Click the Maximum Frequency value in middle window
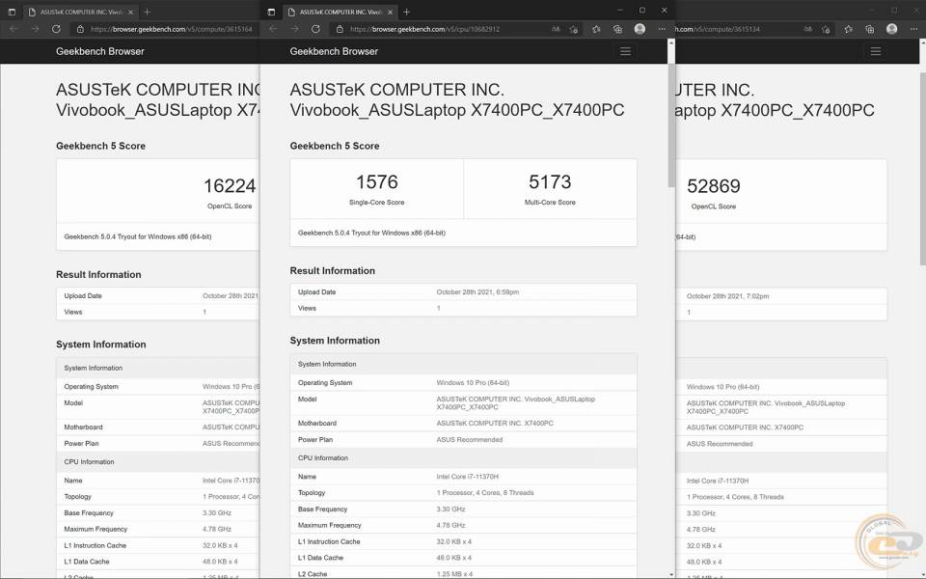The image size is (926, 579). coord(450,525)
